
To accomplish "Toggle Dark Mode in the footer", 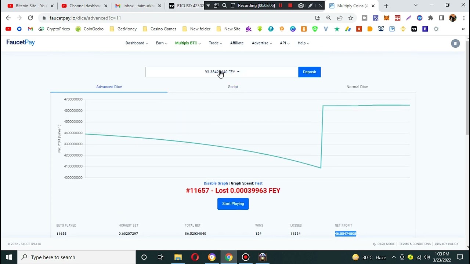I will tap(384, 244).
